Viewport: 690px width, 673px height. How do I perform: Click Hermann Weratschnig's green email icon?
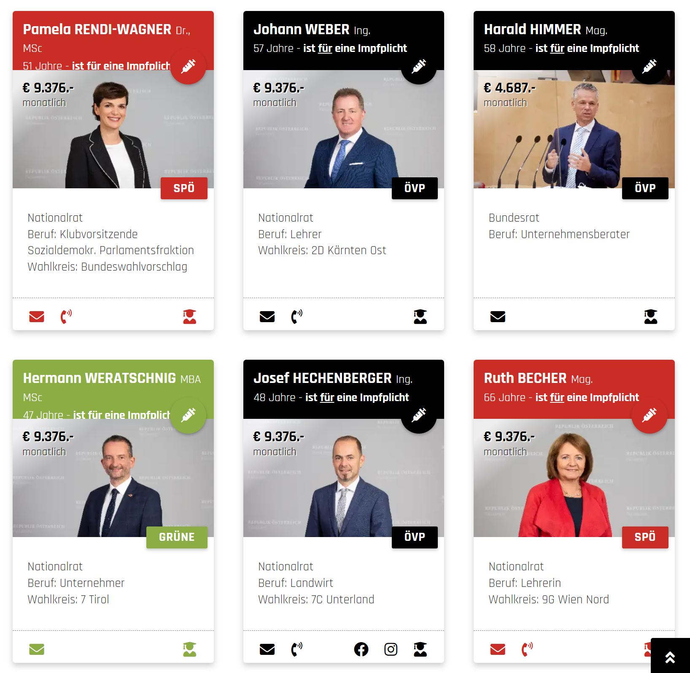tap(37, 649)
